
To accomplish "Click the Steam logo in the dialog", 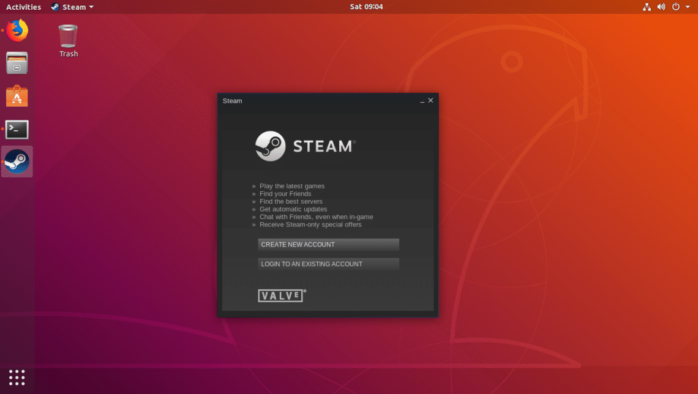I will pos(305,146).
